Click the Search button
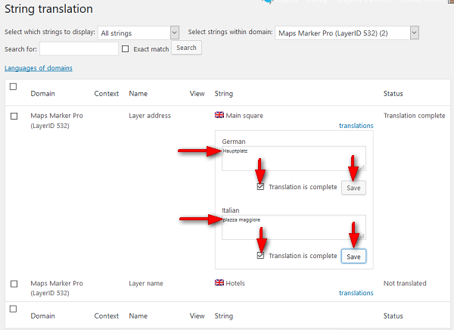Image resolution: width=454 pixels, height=330 pixels. coord(186,48)
